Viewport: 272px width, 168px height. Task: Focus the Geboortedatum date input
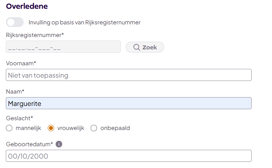coord(129,156)
